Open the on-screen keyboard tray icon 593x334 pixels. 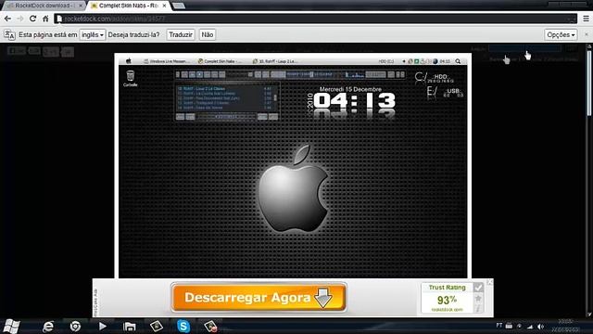tap(509, 326)
